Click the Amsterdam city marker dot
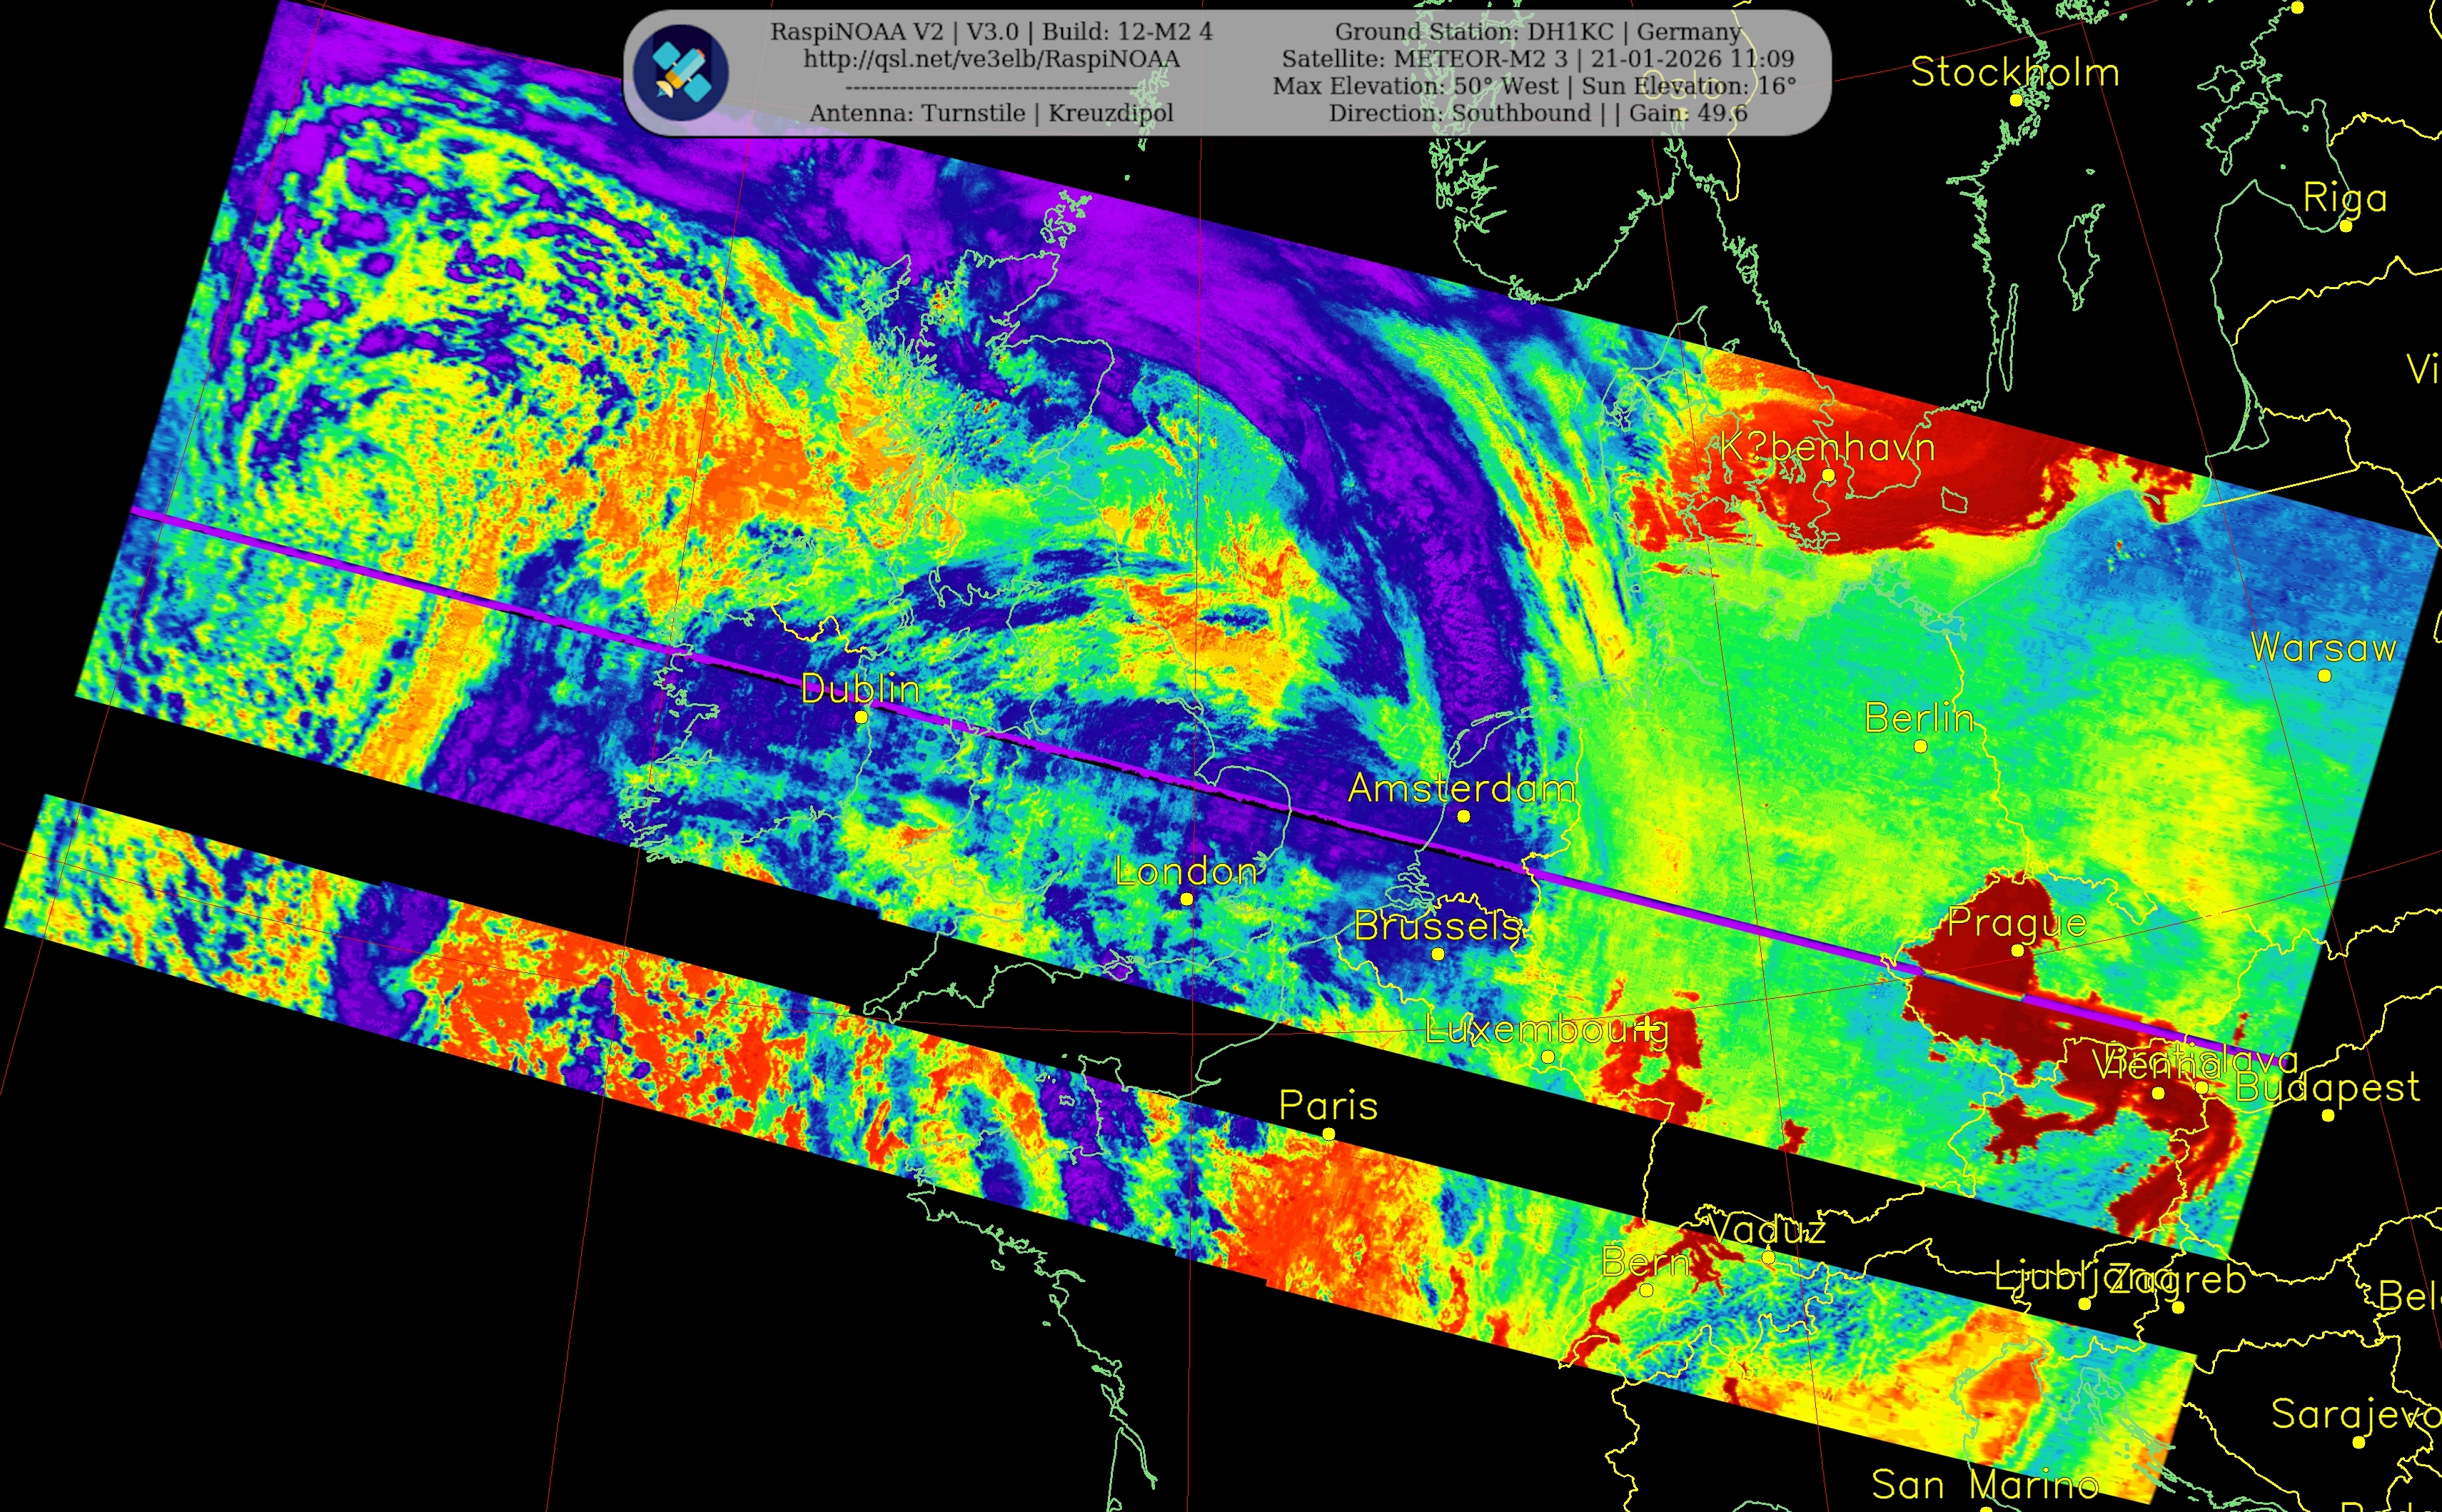The image size is (2442, 1512). [x=1463, y=816]
